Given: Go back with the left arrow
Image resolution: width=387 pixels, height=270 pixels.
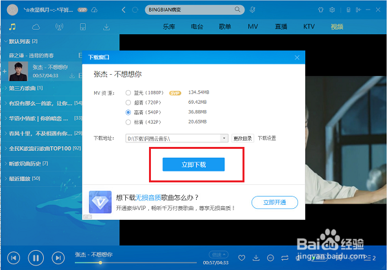Looking at the screenshot, I should (124, 10).
